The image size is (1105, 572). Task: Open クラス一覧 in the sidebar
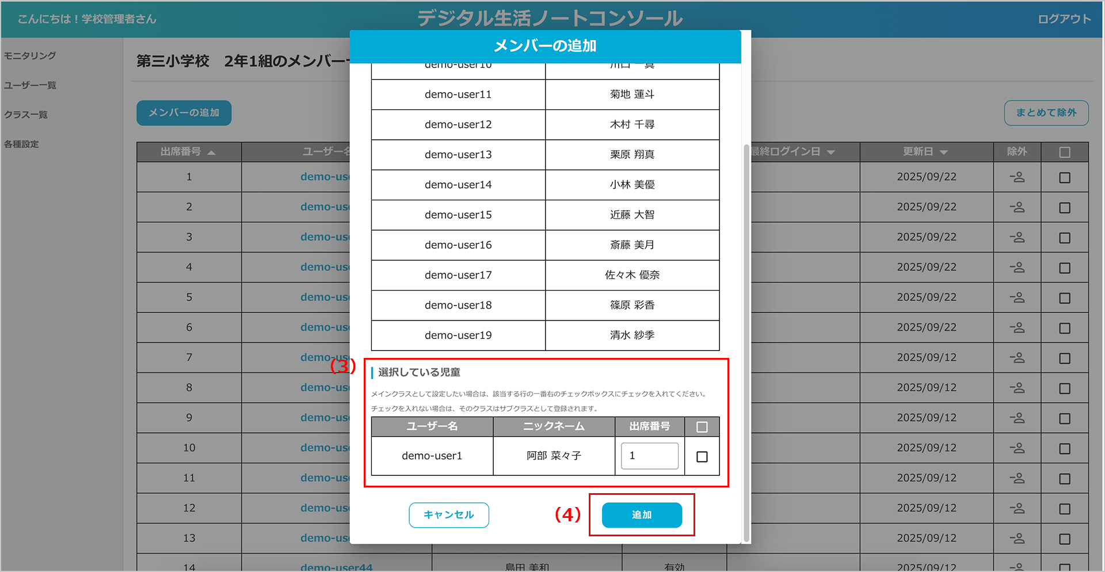click(26, 115)
